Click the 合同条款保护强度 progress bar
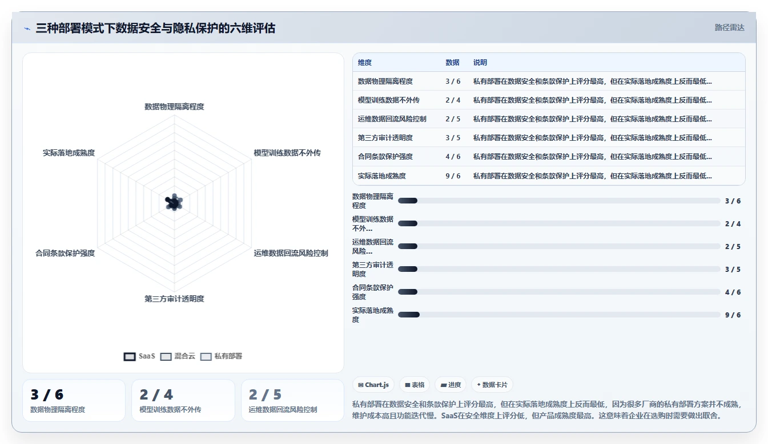The image size is (768, 444). tap(559, 292)
